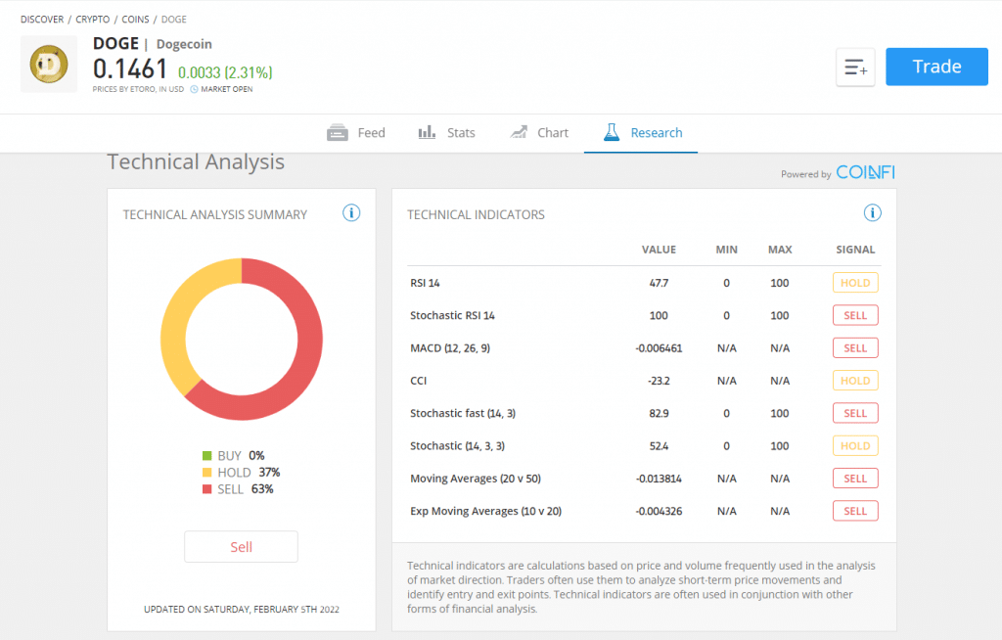Screen dimensions: 1002x640
Task: Click the SELL signal for Stochastic RSI 14
Action: (855, 315)
